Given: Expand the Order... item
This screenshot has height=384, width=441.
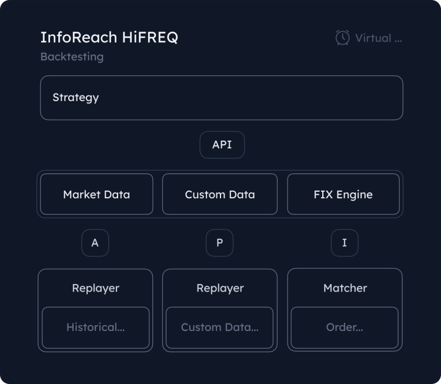Looking at the screenshot, I should (x=345, y=328).
